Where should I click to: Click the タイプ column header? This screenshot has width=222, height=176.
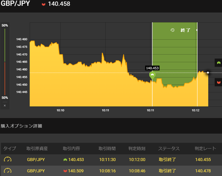click(10, 148)
